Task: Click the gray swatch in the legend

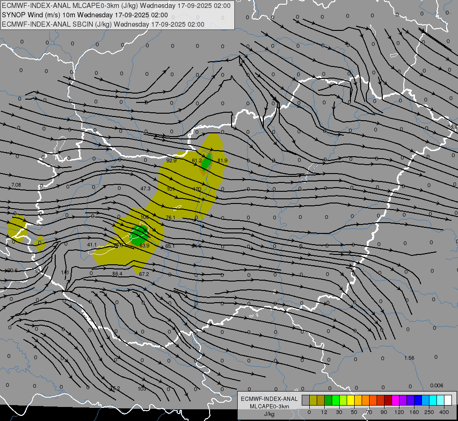Action: click(x=305, y=400)
